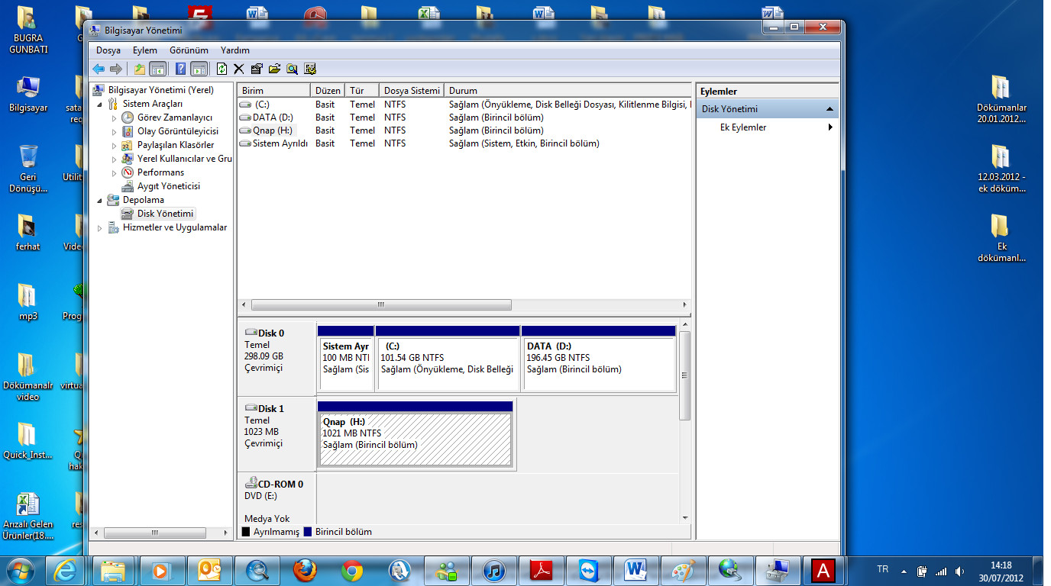Click the Delete (X) toolbar icon
This screenshot has height=586, width=1051.
coord(239,69)
